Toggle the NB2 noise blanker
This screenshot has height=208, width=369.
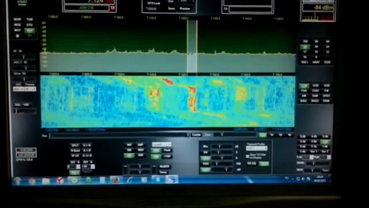[141, 150]
